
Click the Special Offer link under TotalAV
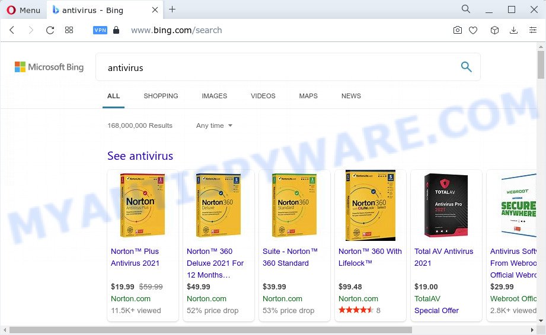tap(436, 310)
